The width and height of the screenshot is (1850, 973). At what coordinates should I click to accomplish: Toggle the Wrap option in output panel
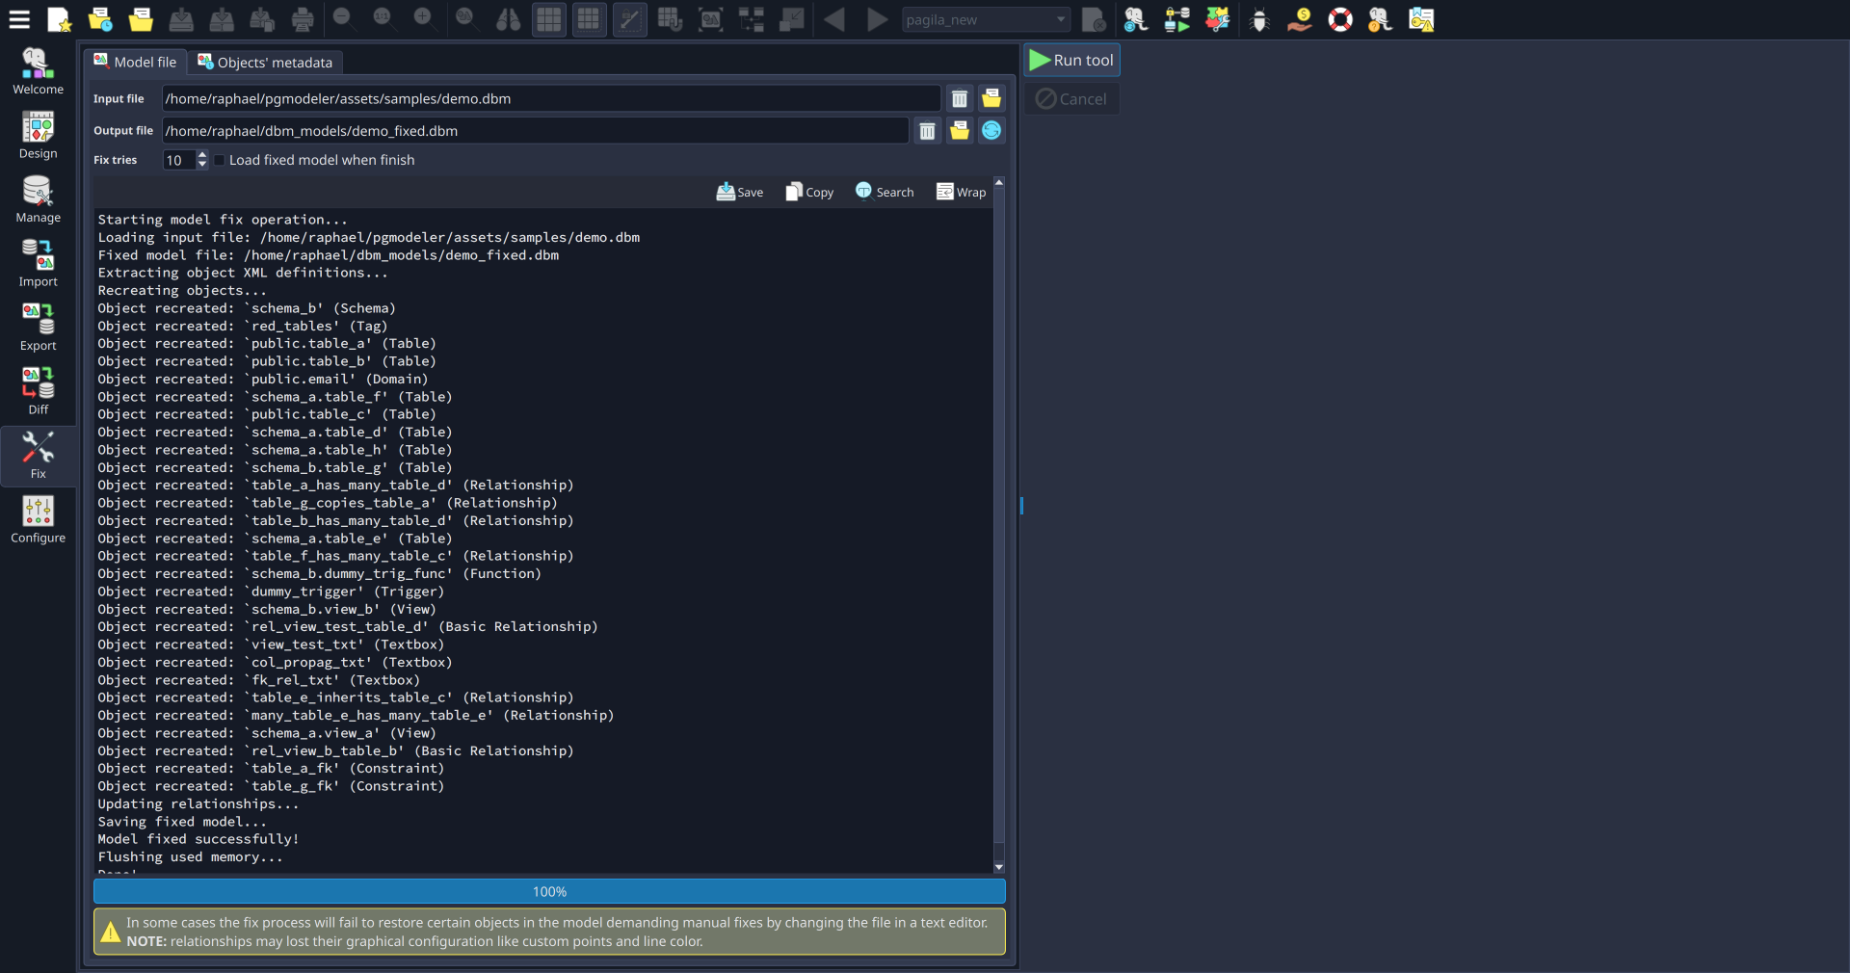pyautogui.click(x=961, y=191)
